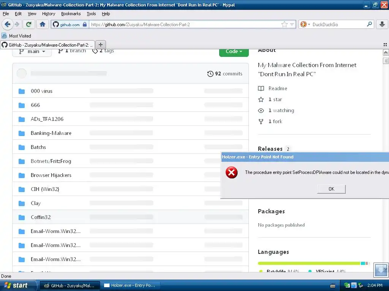
Task: Open the 666 folder
Action: click(35, 105)
